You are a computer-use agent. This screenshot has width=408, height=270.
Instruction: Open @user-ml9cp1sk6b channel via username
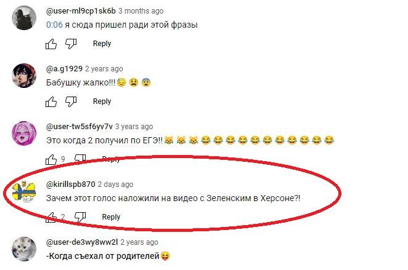coord(81,11)
